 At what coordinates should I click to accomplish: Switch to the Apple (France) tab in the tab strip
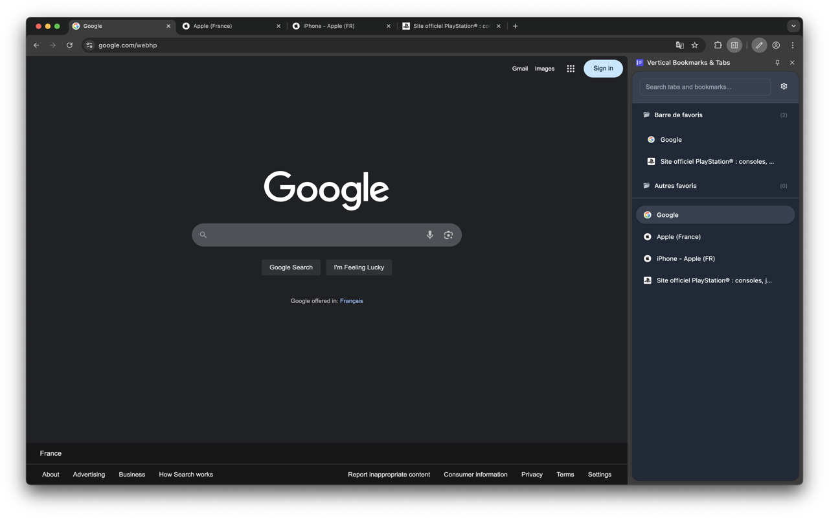(231, 26)
